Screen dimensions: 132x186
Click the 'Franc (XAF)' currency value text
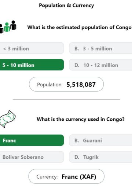(79, 177)
